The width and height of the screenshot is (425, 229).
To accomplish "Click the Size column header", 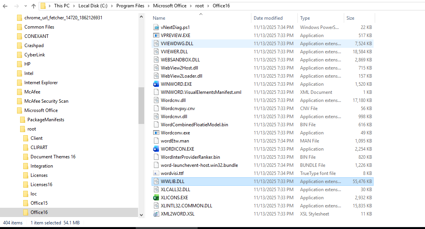I will point(350,18).
